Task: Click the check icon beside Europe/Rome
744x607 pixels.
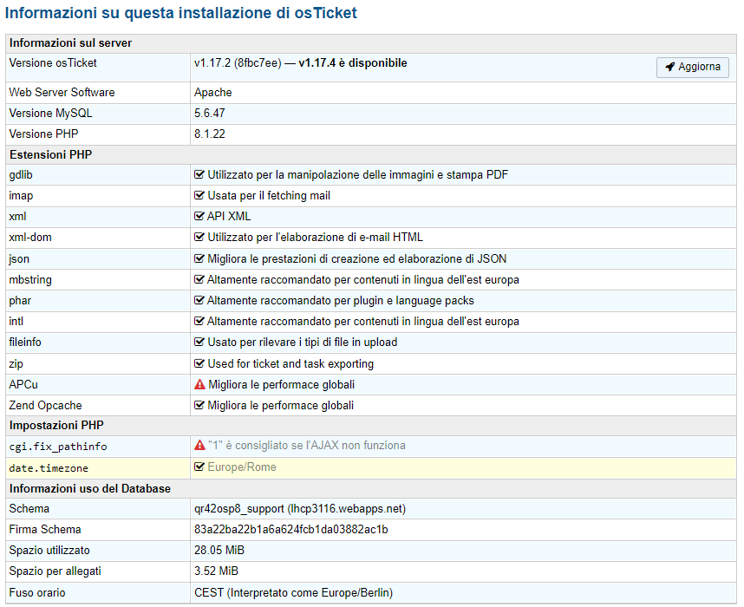Action: [x=199, y=467]
